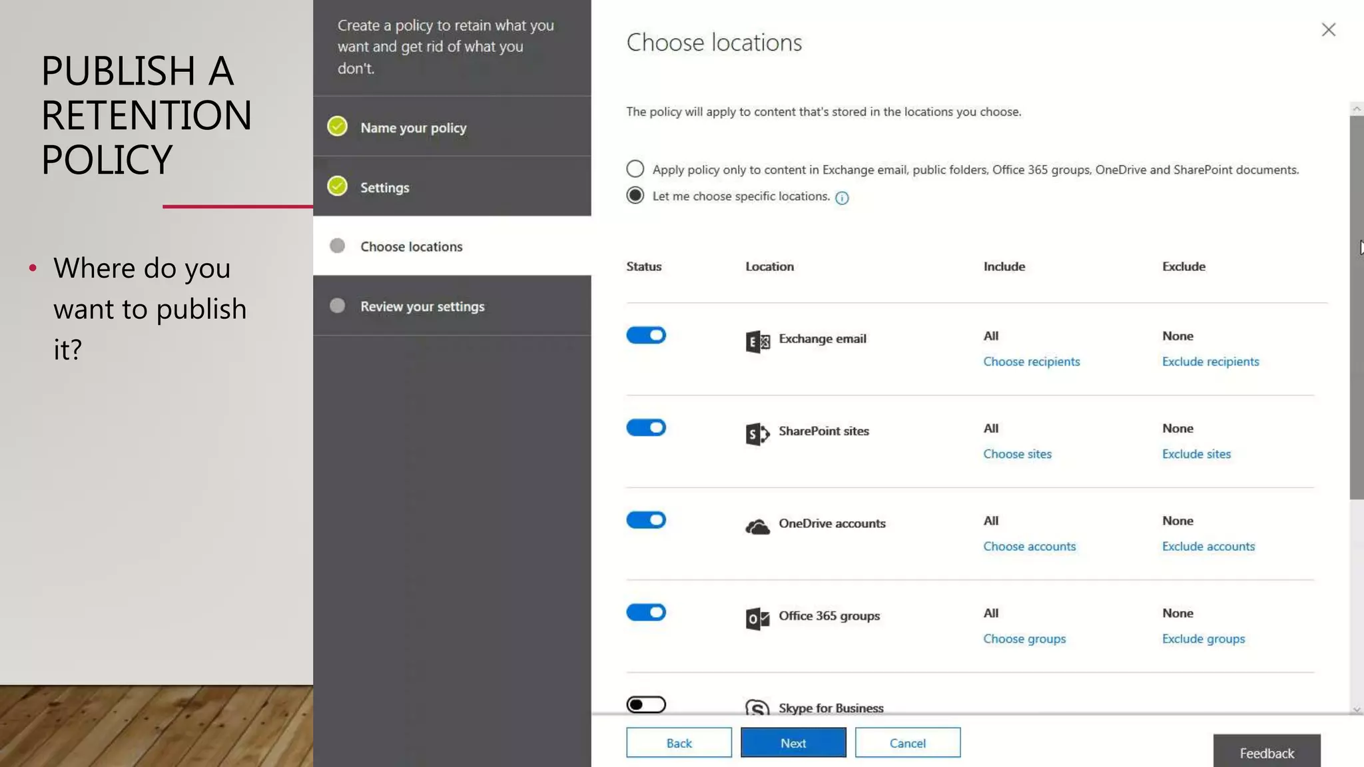Click the OneDrive accounts cloud icon

757,527
